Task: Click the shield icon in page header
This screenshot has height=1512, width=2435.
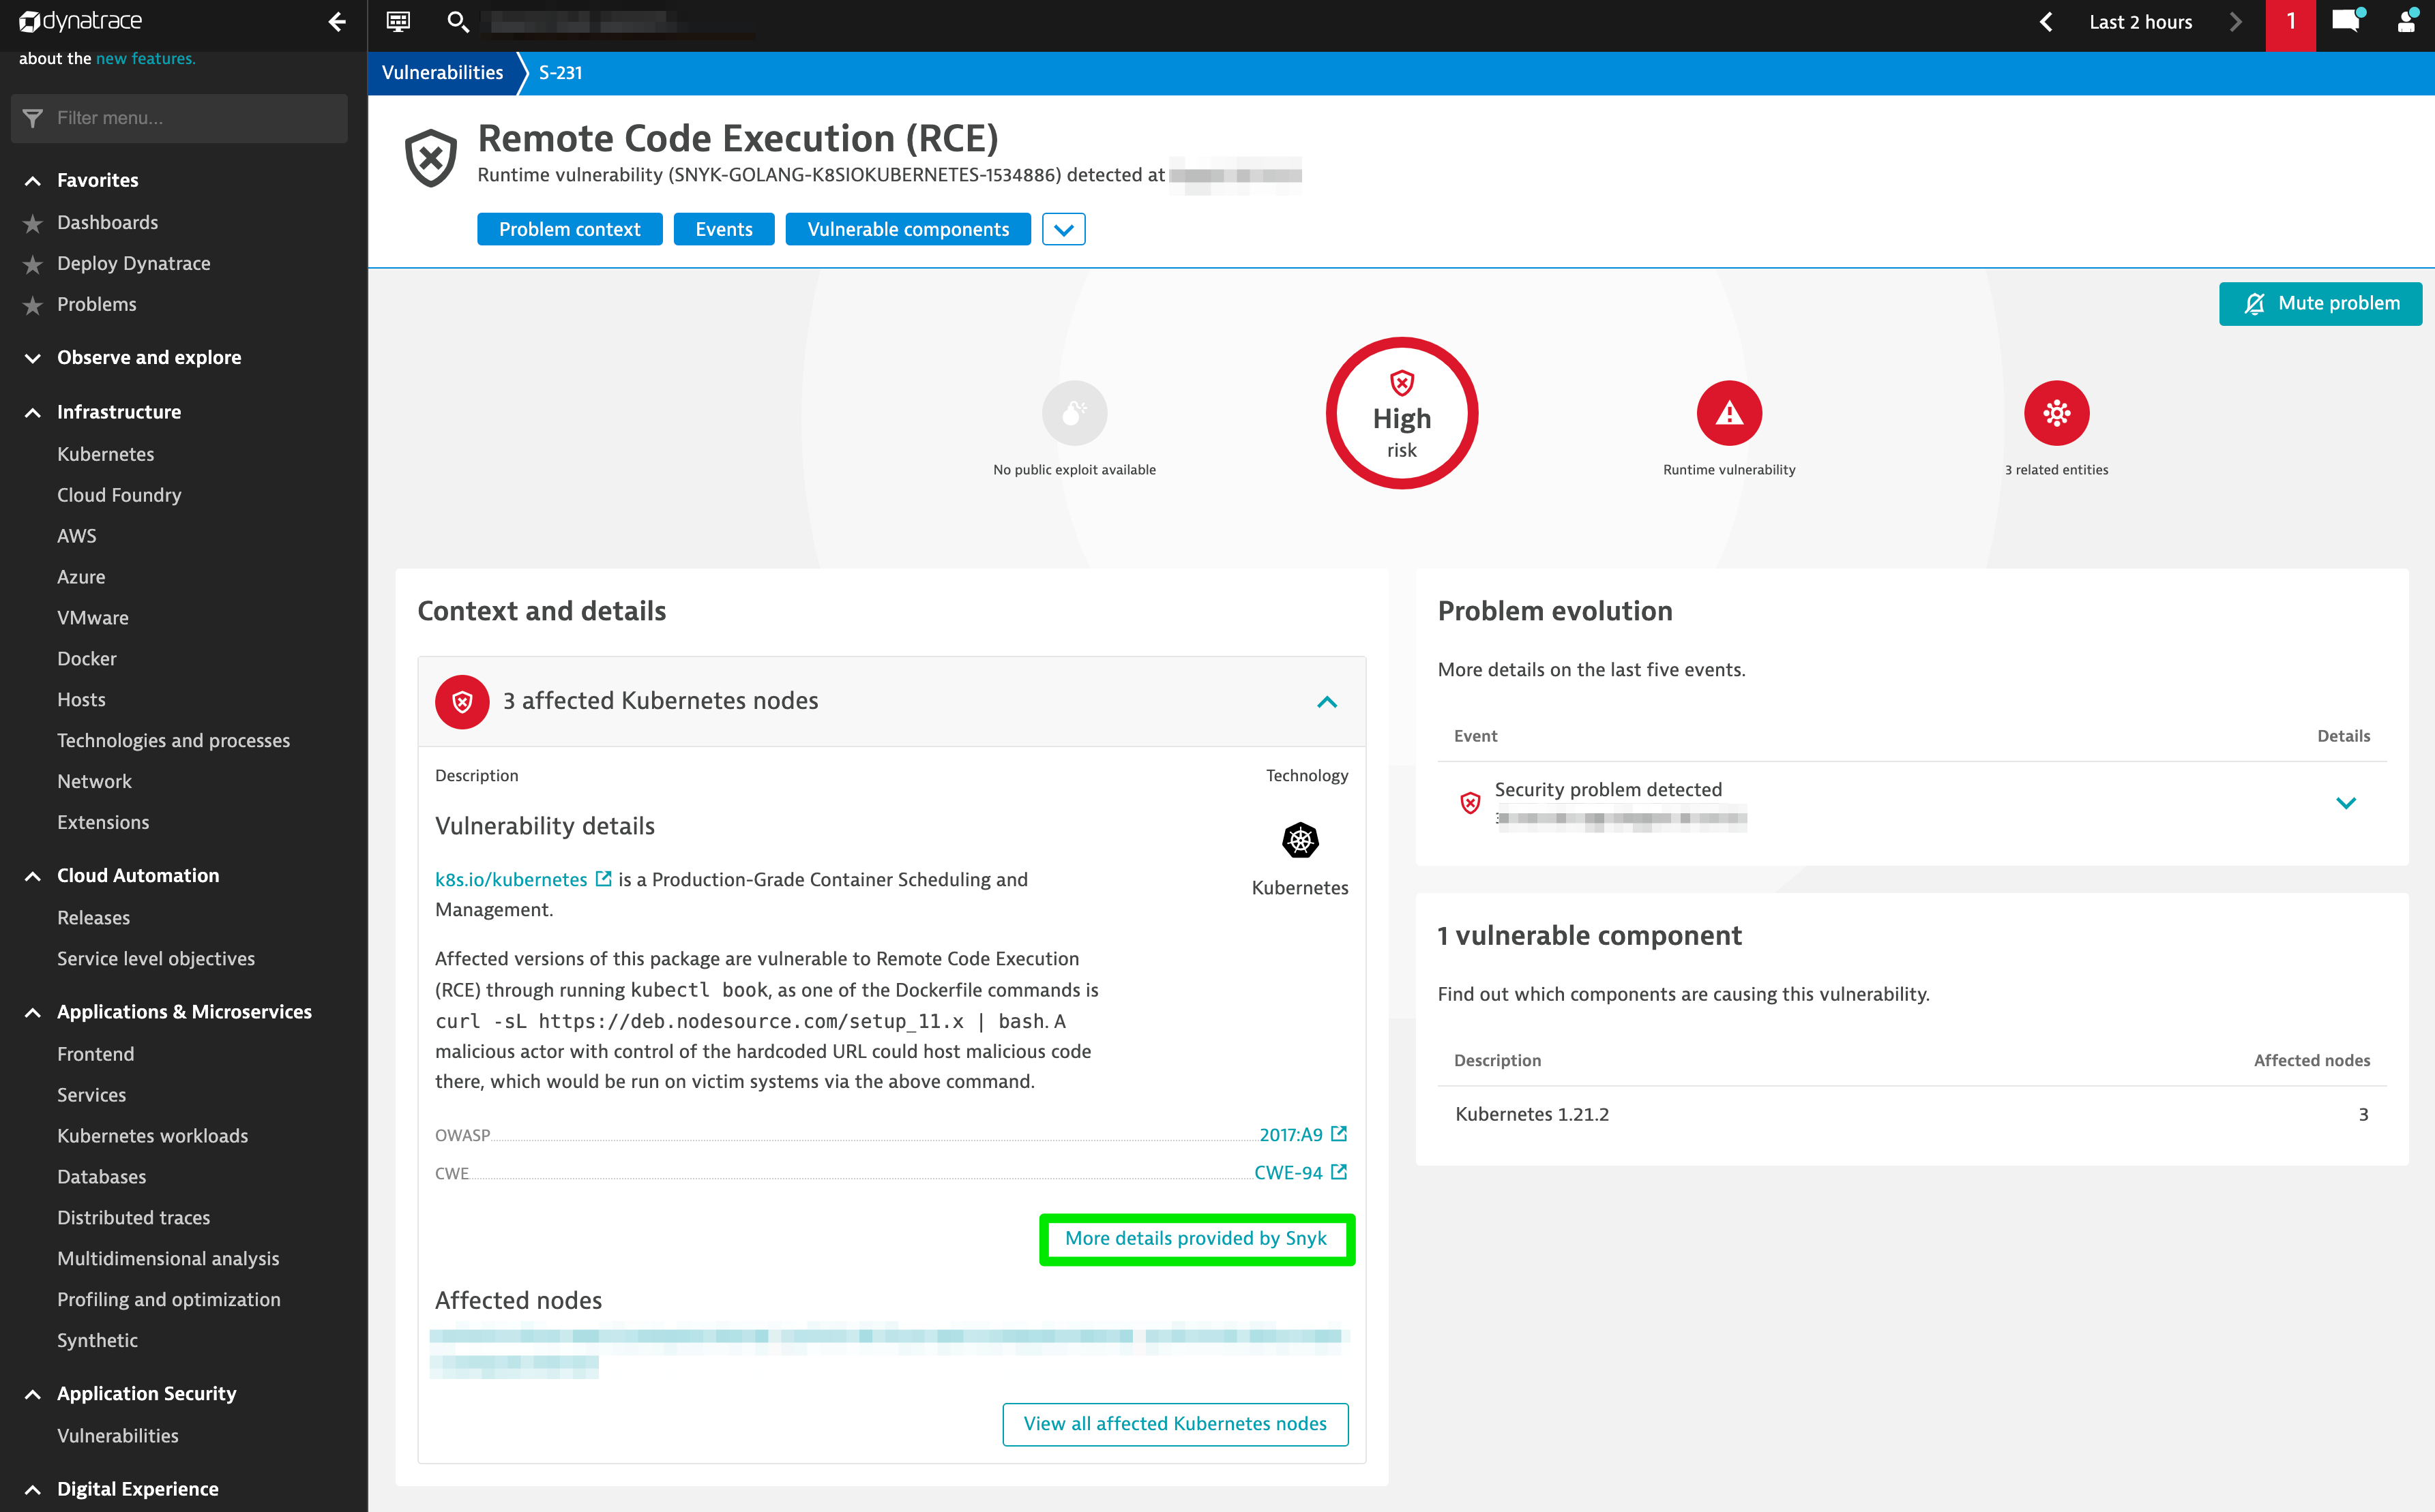Action: [x=431, y=158]
